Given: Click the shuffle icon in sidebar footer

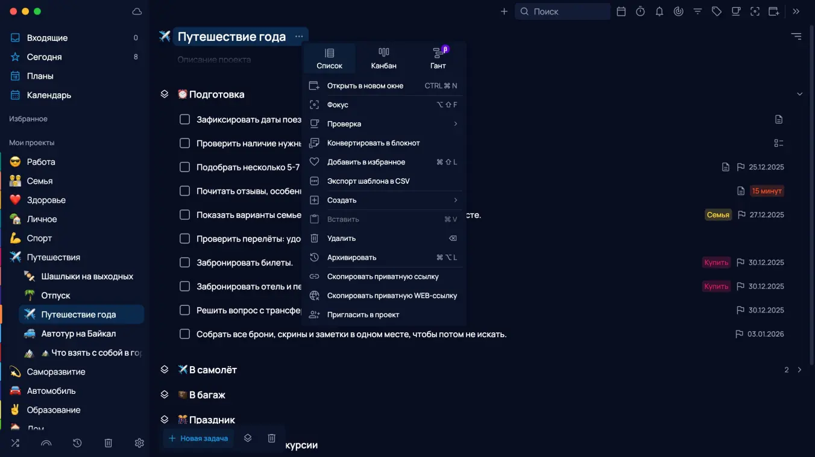Looking at the screenshot, I should pos(15,443).
